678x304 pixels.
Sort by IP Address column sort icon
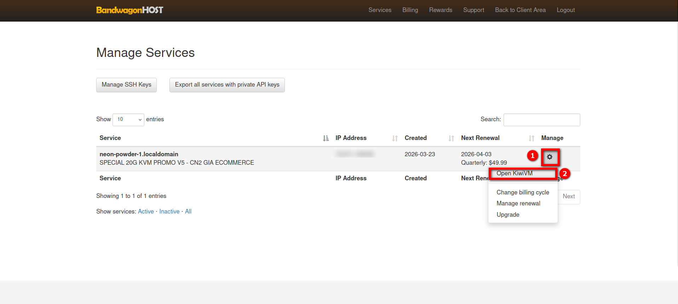395,138
